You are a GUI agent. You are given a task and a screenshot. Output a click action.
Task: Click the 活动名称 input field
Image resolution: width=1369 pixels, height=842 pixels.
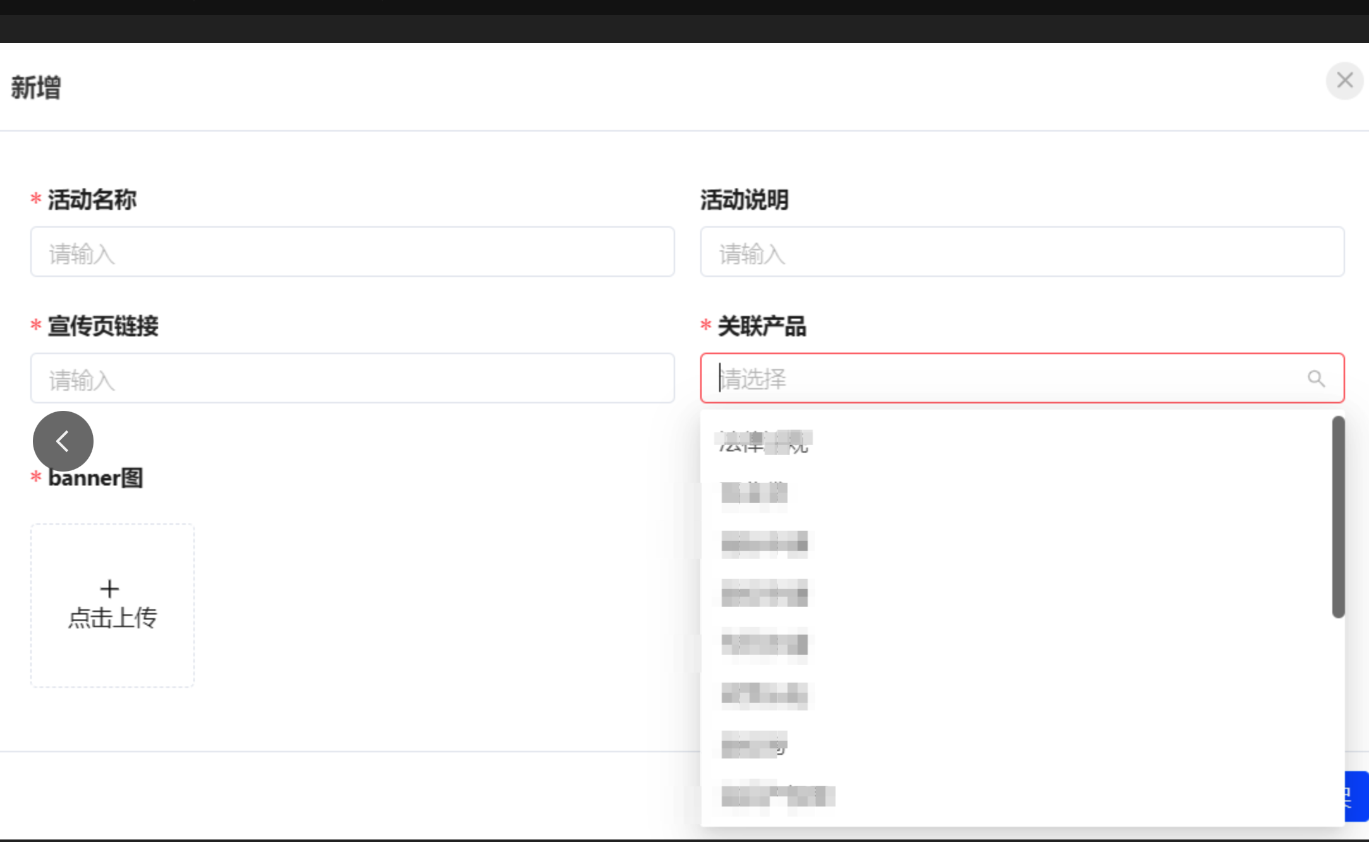[x=353, y=252]
